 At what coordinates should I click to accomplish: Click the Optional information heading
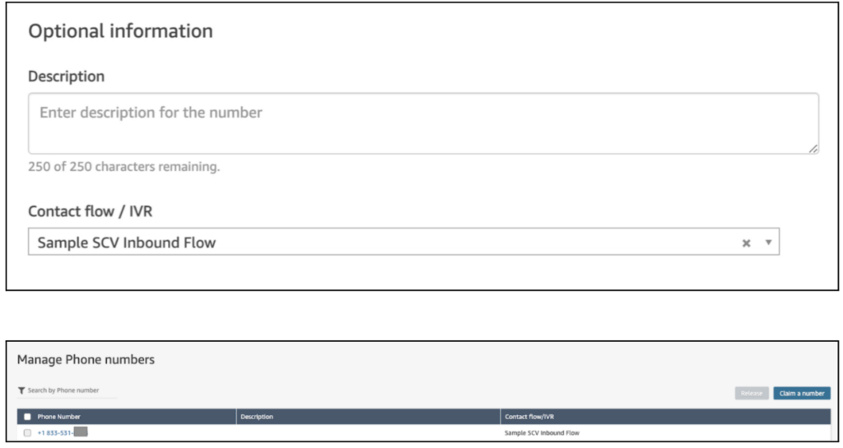(x=120, y=31)
